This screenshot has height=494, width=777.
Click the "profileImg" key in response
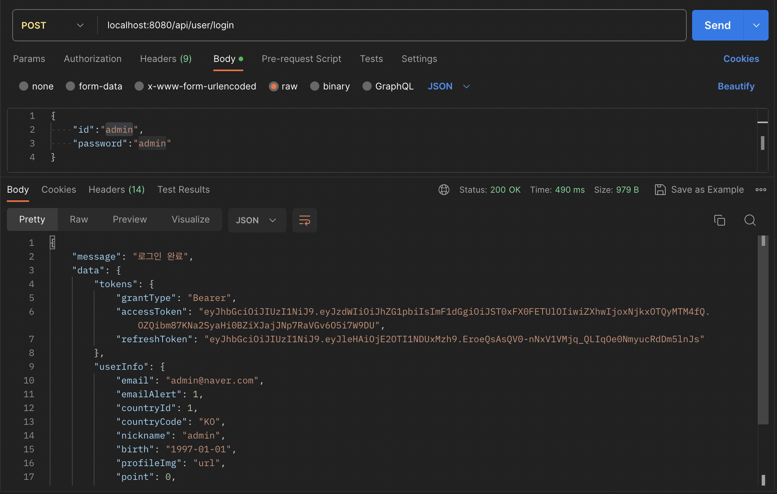click(149, 463)
